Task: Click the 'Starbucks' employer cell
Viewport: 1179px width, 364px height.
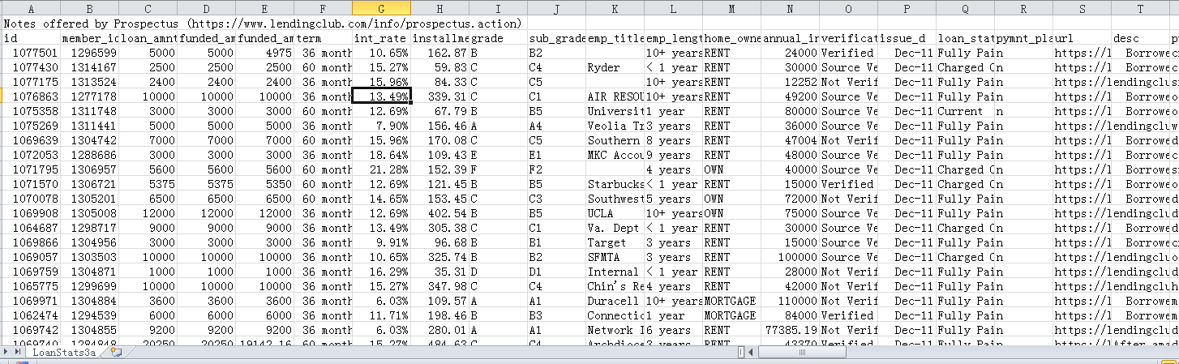Action: 615,184
